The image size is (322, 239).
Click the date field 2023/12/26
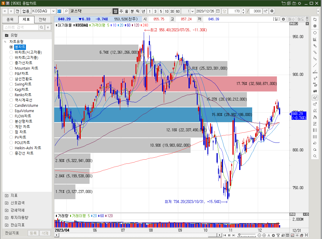[x=205, y=11]
